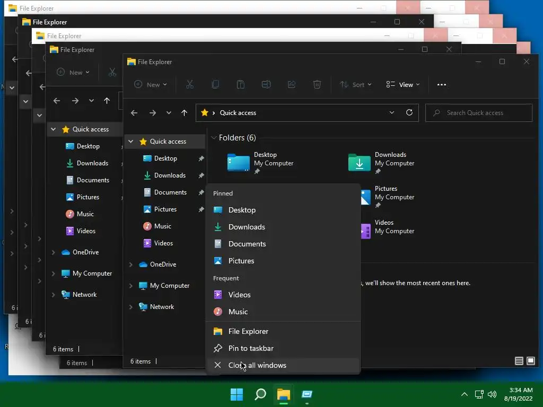Open the three-dot See more menu
The image size is (543, 407).
point(442,84)
